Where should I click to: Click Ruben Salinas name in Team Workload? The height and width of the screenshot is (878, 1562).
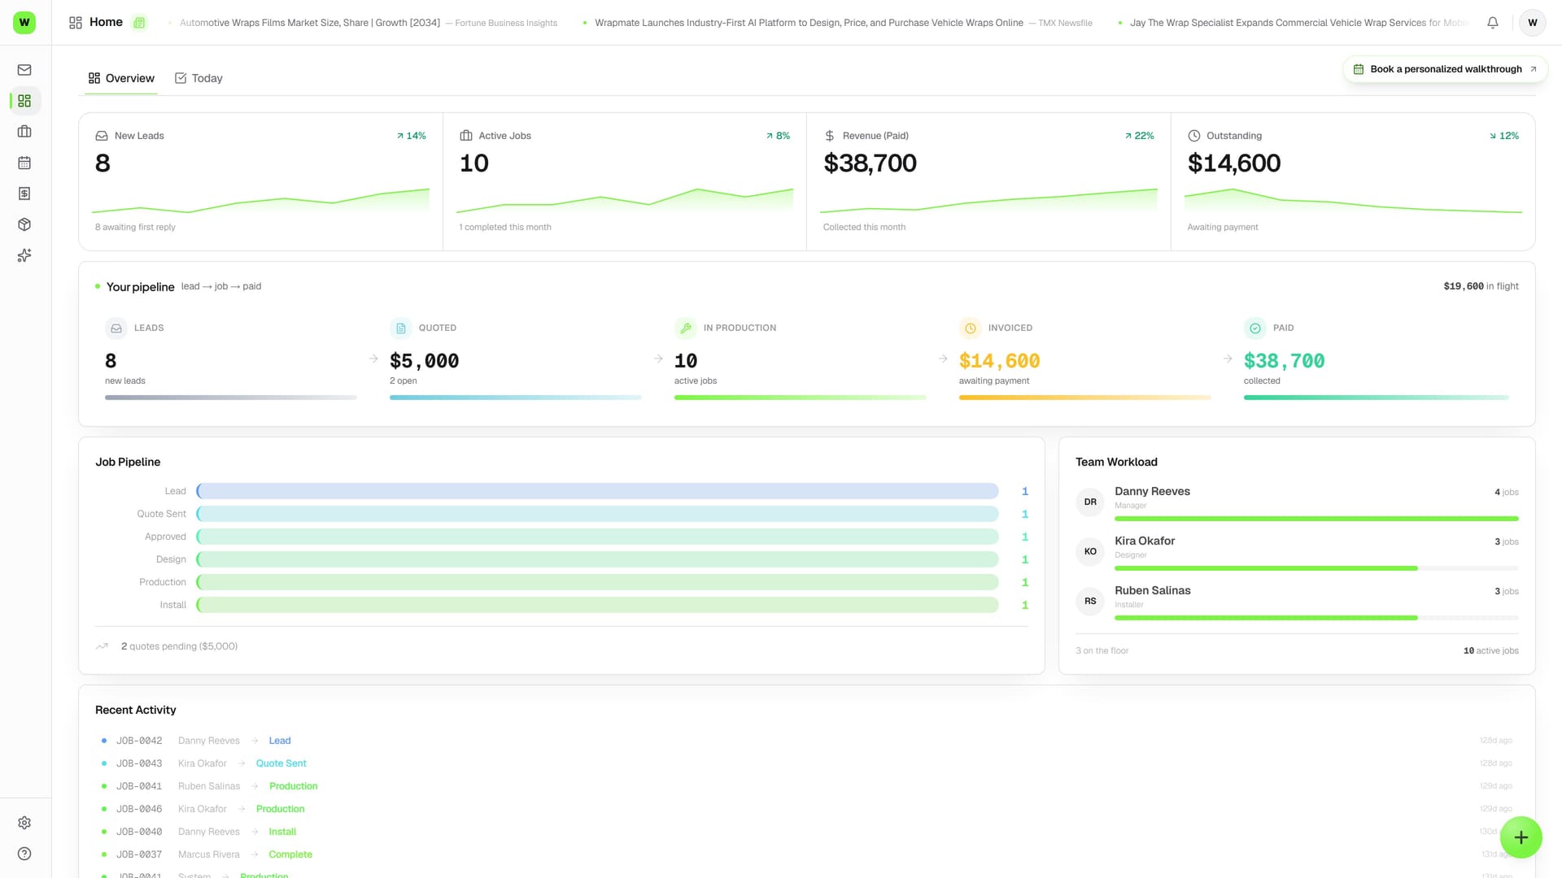pyautogui.click(x=1152, y=590)
